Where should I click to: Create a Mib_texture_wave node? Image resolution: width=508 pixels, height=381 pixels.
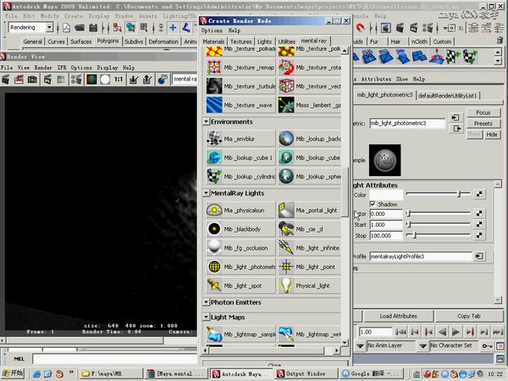pyautogui.click(x=240, y=105)
